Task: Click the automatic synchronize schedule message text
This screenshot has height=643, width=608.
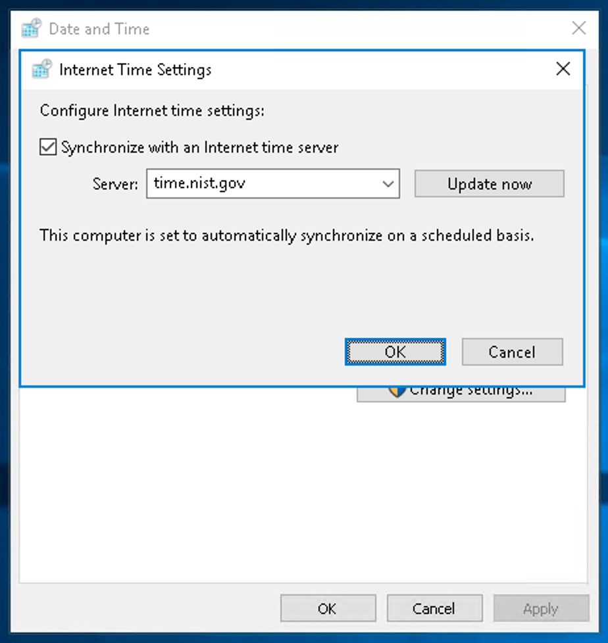Action: coord(287,236)
